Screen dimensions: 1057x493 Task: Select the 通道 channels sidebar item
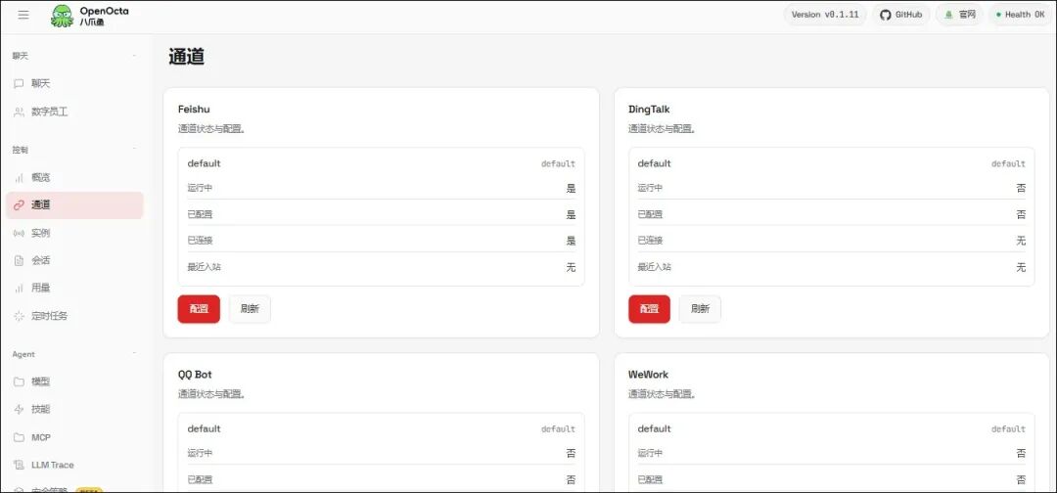click(x=74, y=205)
